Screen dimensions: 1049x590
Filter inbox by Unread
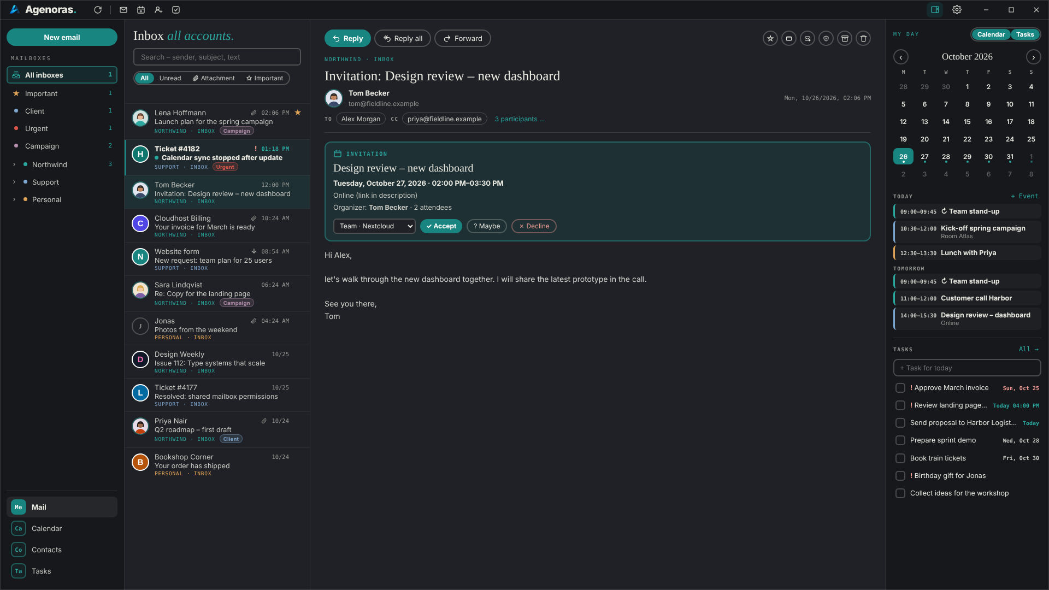click(170, 78)
